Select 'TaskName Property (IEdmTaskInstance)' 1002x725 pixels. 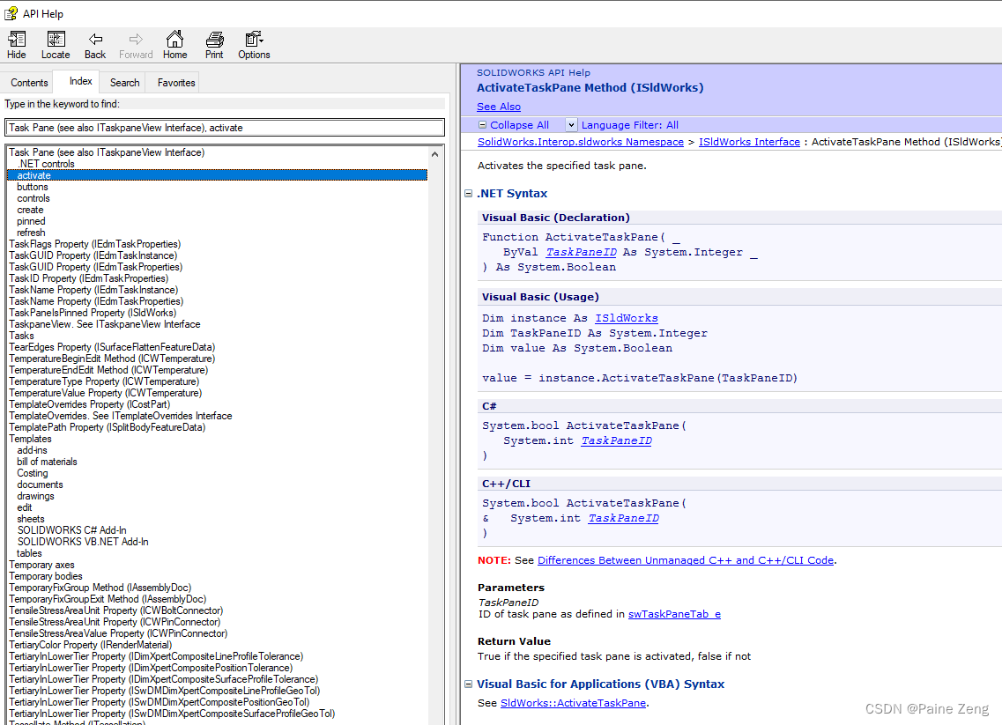point(93,290)
